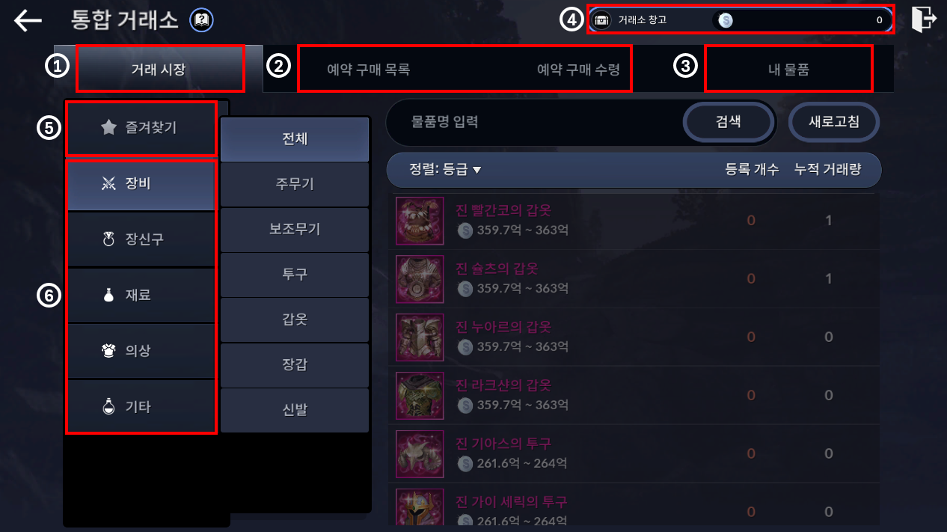947x532 pixels.
Task: Click the silver coin icon in the balance bar
Action: 725,21
